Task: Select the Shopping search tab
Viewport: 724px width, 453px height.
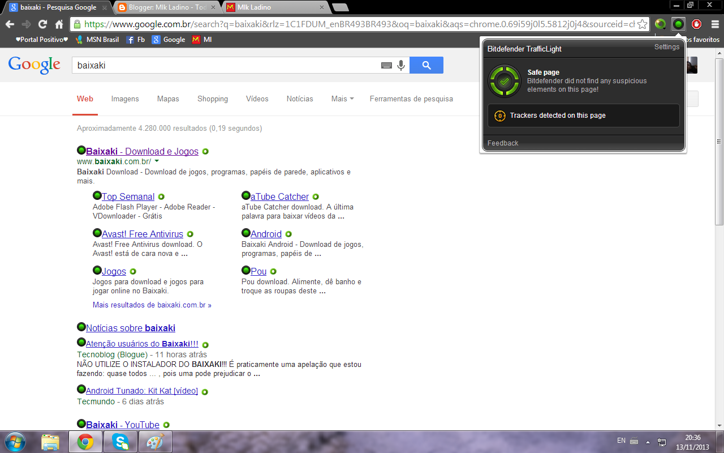Action: point(213,99)
